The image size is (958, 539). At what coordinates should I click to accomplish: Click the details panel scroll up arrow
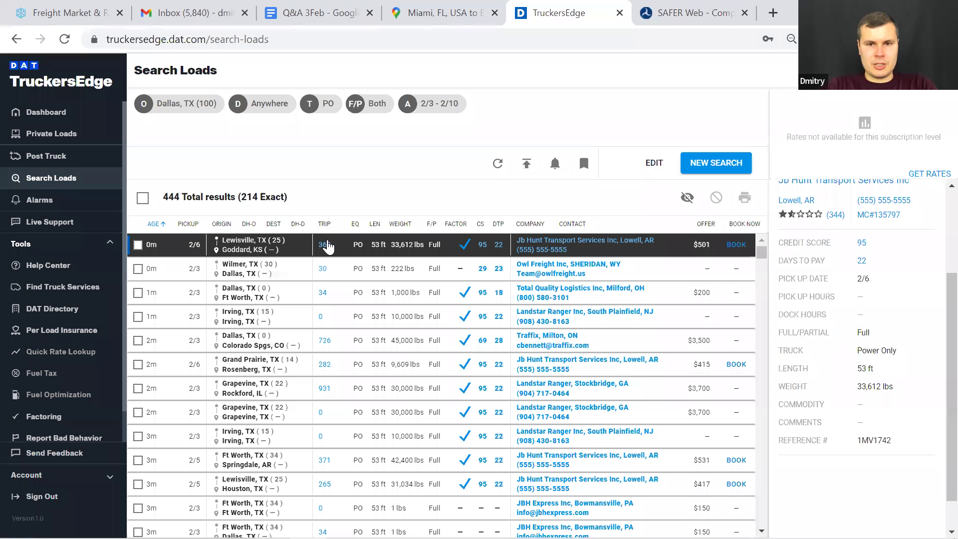pyautogui.click(x=952, y=186)
